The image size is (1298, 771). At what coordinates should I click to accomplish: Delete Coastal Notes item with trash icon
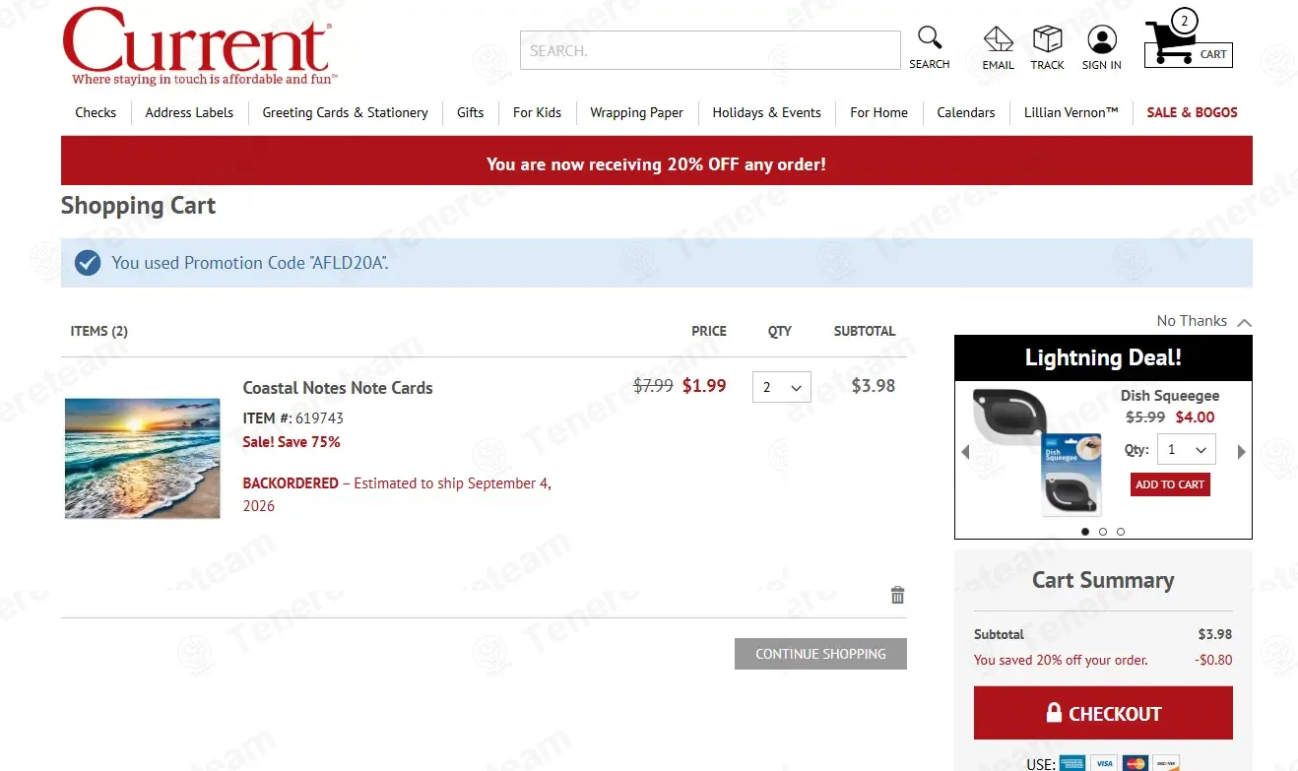(897, 595)
